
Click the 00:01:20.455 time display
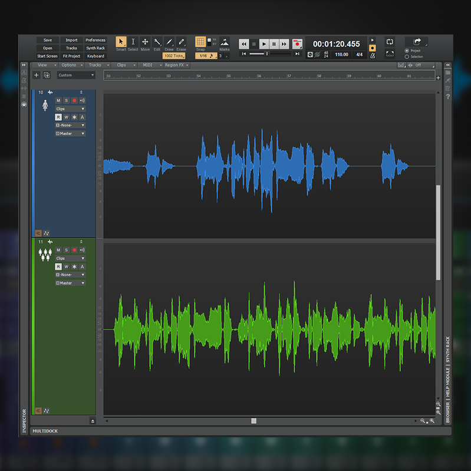point(336,44)
